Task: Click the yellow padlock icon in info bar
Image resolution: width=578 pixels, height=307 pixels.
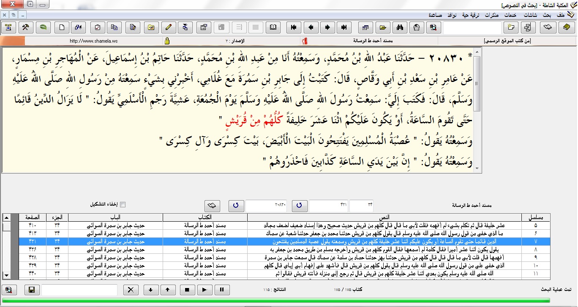Action: [167, 41]
